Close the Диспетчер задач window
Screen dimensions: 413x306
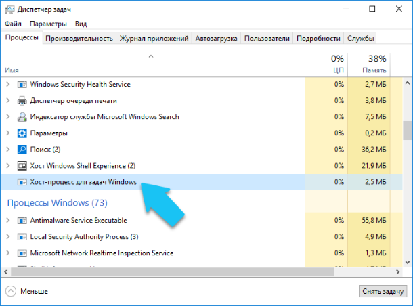pos(399,9)
